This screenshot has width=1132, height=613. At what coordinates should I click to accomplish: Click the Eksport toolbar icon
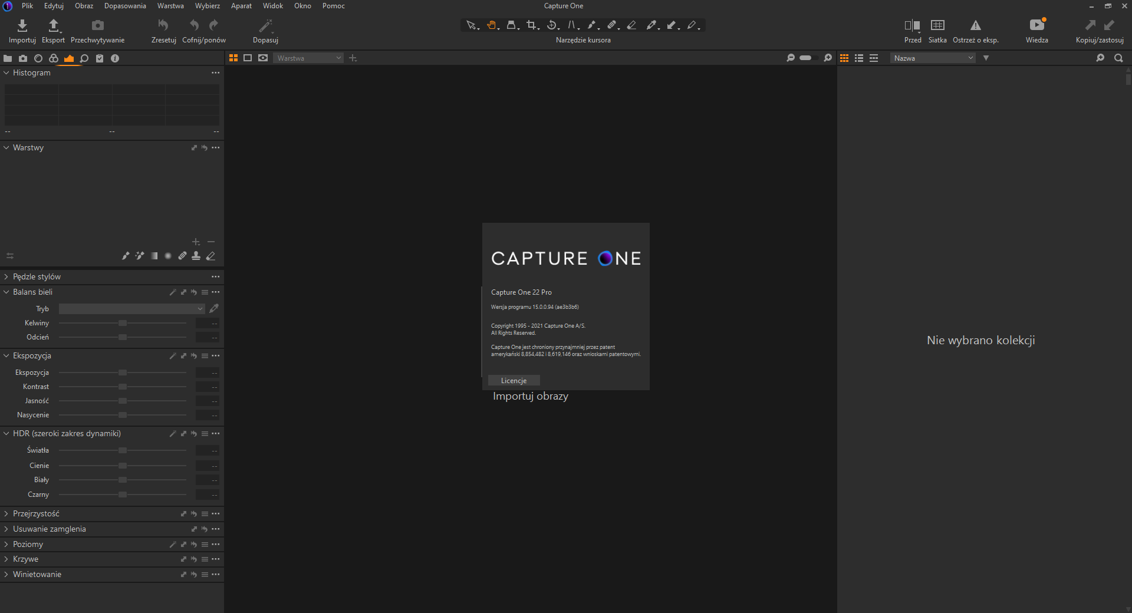(53, 25)
